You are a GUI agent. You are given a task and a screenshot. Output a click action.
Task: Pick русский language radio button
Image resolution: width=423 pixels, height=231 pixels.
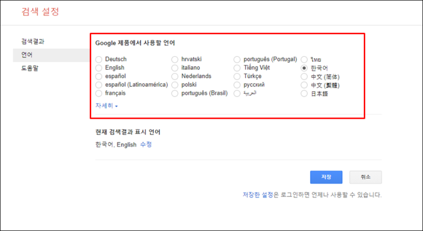tap(237, 85)
